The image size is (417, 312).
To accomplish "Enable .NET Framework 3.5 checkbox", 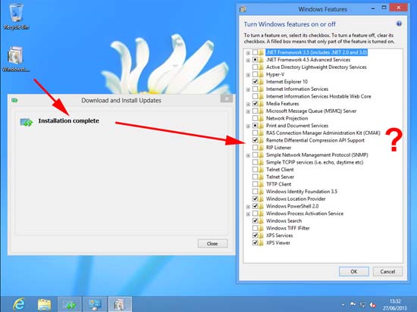I will tap(255, 52).
